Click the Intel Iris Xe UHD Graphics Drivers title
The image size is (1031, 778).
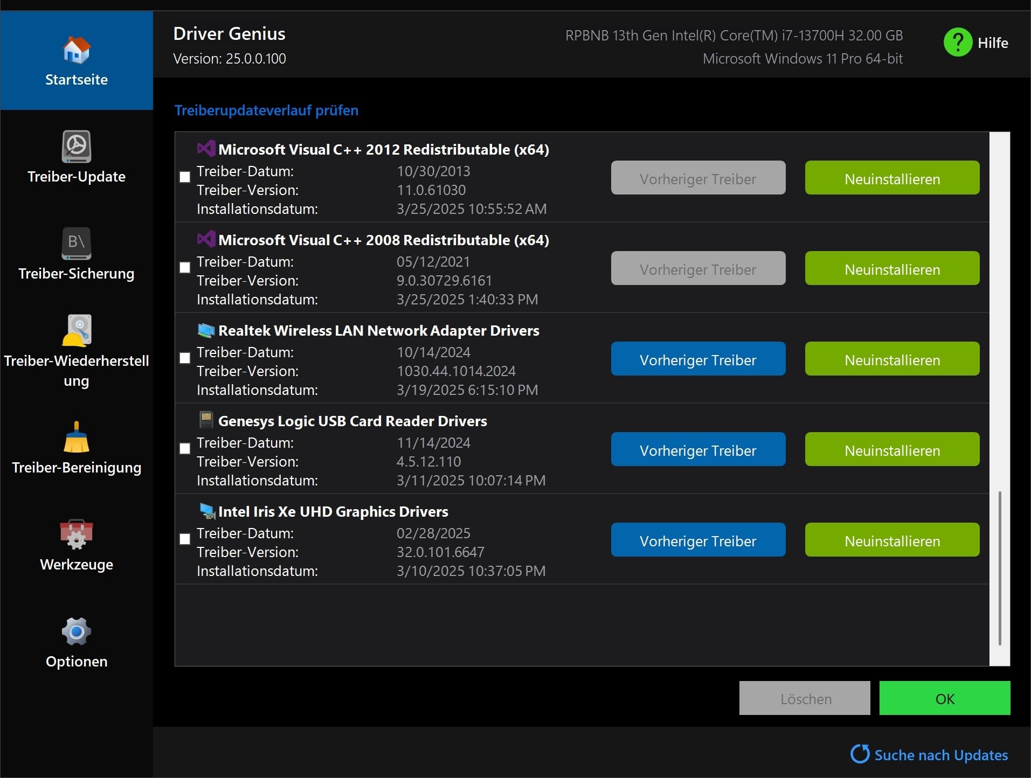(333, 511)
